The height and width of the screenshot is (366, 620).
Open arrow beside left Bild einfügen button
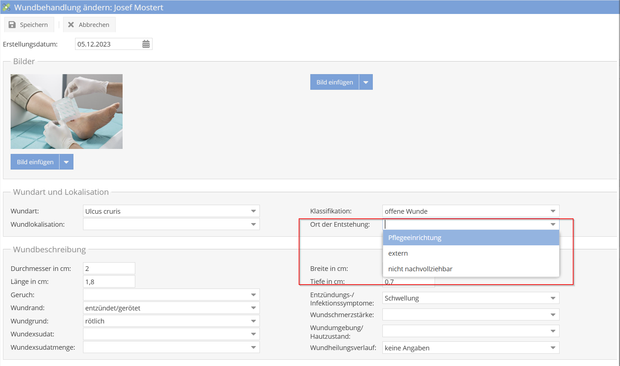[66, 162]
